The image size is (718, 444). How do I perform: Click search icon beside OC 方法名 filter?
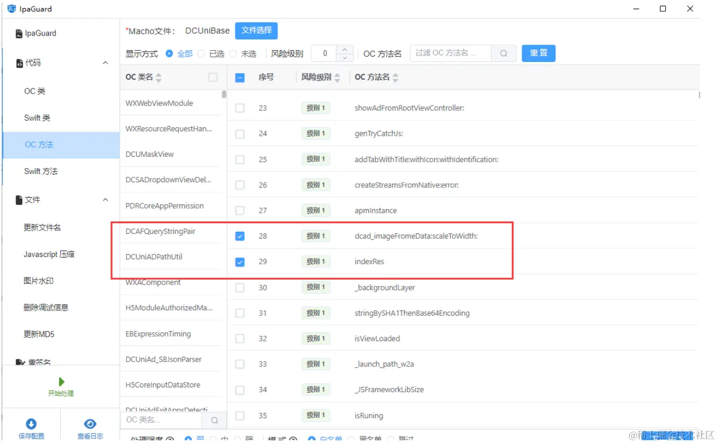click(504, 53)
